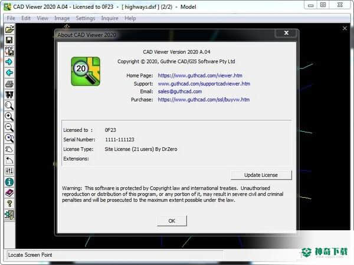Click the Print icon in toolbar

pyautogui.click(x=9, y=84)
